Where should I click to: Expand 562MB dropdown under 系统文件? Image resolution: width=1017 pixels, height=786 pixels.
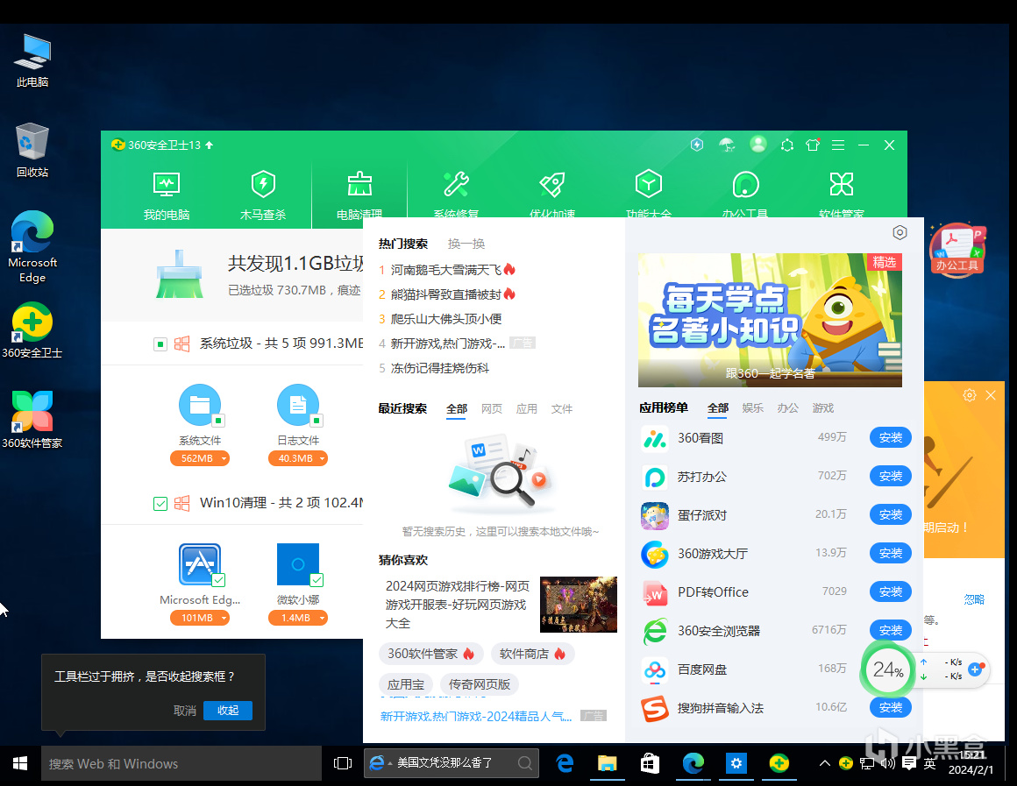224,458
